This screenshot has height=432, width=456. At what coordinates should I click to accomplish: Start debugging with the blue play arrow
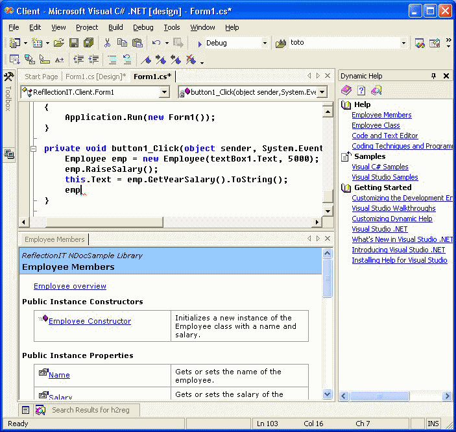(x=200, y=44)
